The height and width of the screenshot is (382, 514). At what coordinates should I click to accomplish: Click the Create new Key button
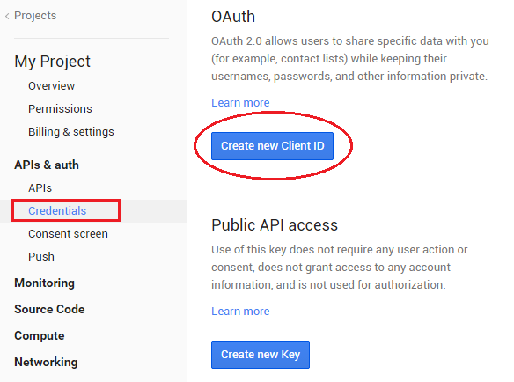[261, 355]
